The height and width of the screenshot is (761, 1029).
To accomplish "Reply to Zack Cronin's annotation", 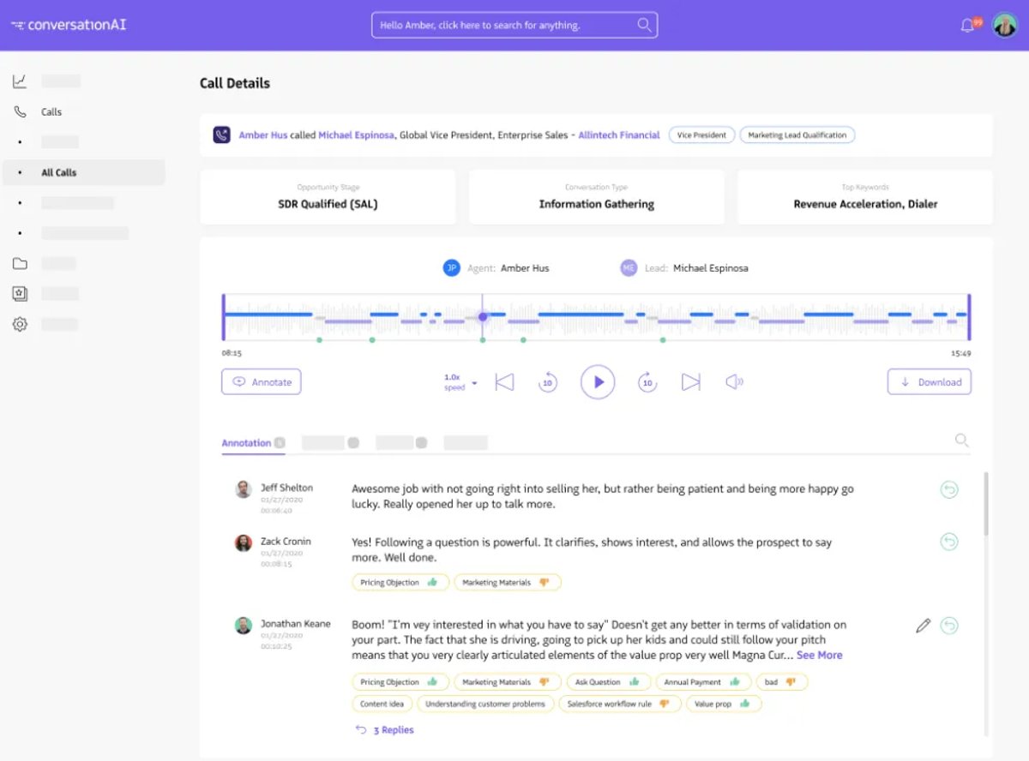I will coord(948,542).
